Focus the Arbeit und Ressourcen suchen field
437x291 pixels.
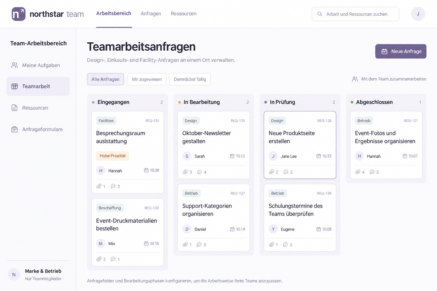coord(355,14)
